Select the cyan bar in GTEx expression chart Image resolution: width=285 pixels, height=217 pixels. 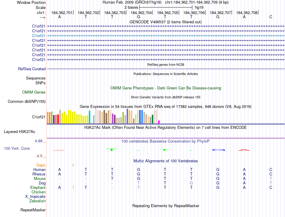[89, 117]
